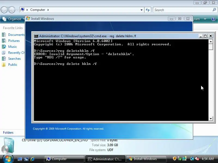
Task: Open Recently Changed favorite link
Action: click(x=16, y=52)
